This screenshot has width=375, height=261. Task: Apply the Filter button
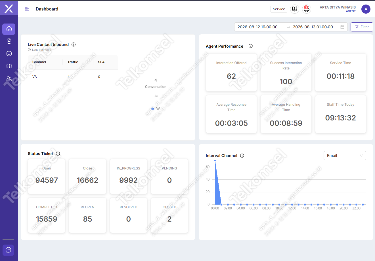[x=362, y=27]
